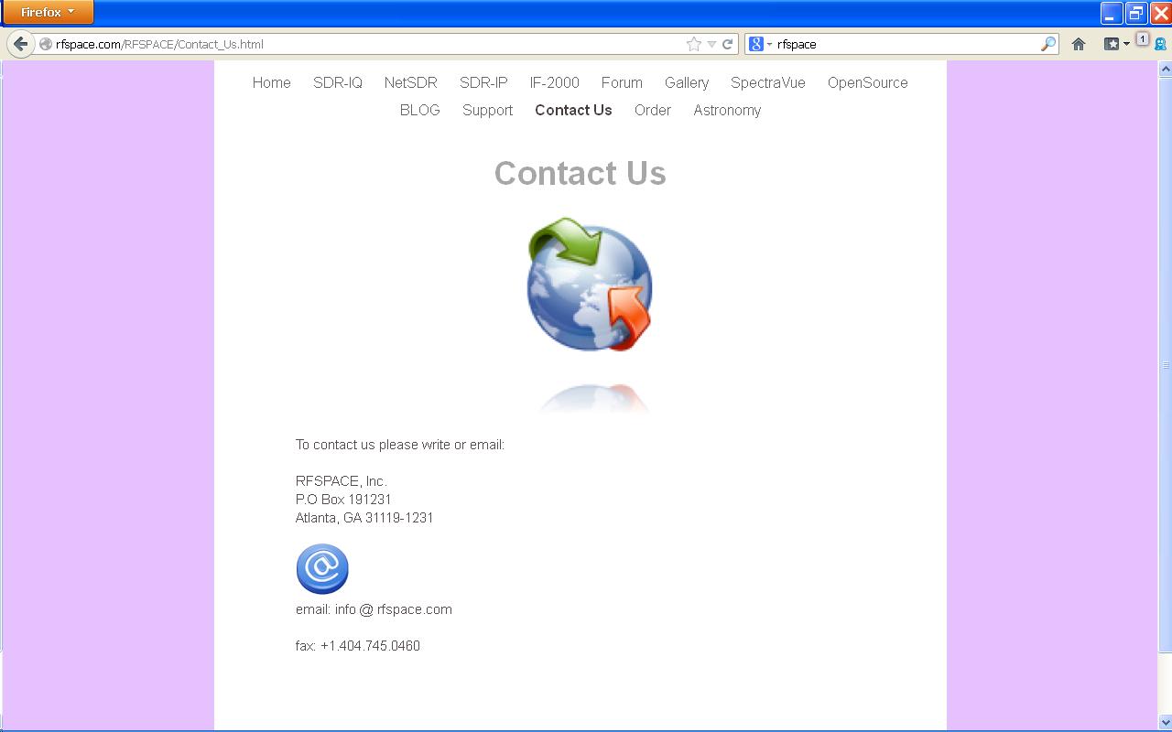Bookmark page with the star icon

[694, 44]
